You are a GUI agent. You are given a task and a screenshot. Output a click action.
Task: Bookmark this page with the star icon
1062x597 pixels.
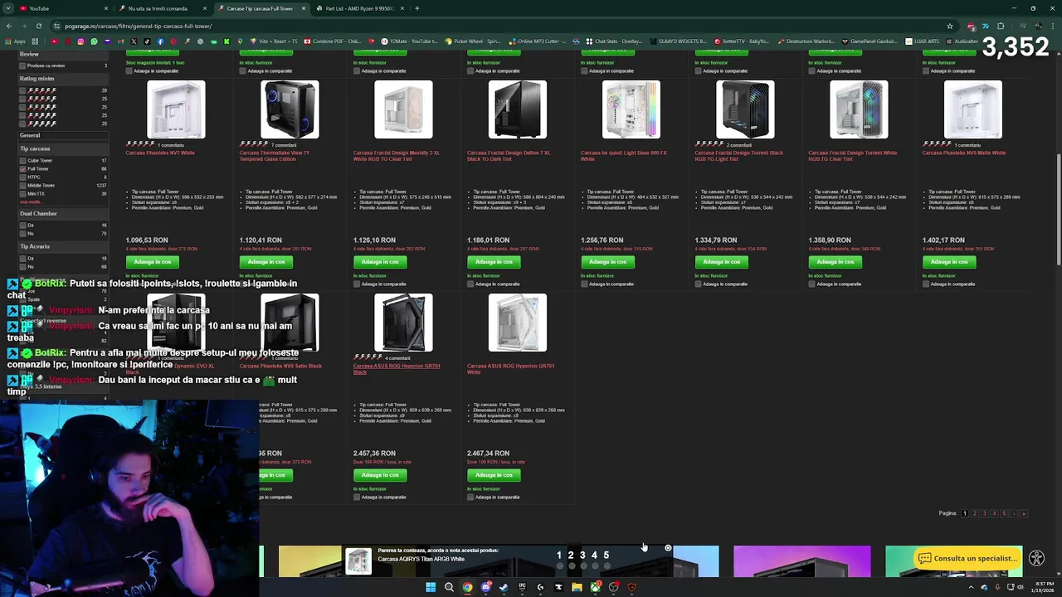click(x=950, y=26)
